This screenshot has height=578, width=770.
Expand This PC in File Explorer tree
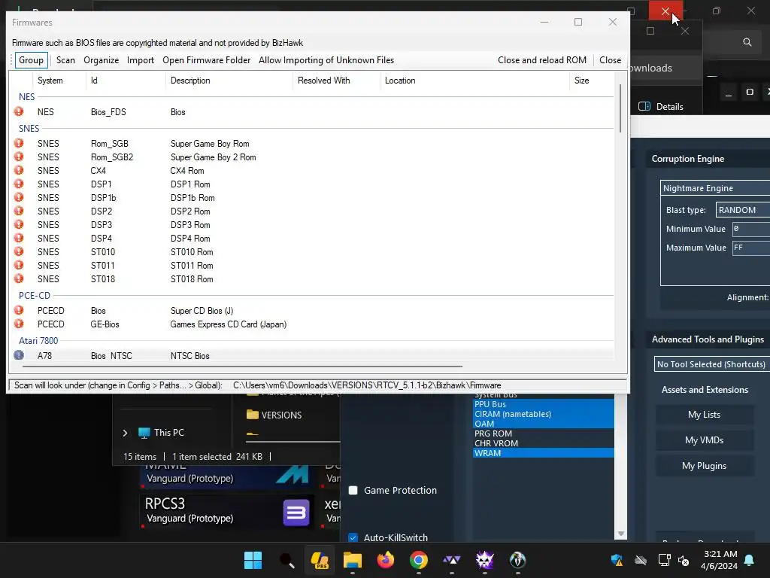[x=125, y=433]
